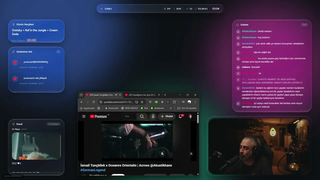Open the Chrome three-dot menu
The image size is (320, 180).
pyautogui.click(x=195, y=102)
